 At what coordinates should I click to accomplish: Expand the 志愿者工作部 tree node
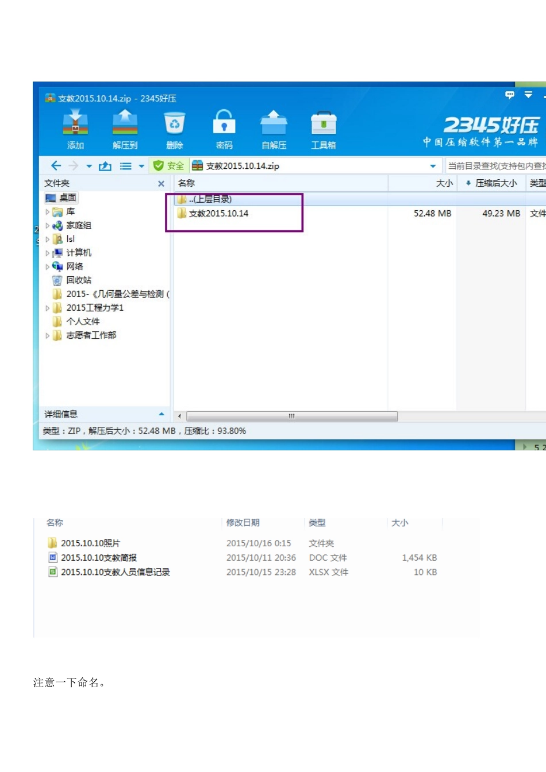(47, 335)
